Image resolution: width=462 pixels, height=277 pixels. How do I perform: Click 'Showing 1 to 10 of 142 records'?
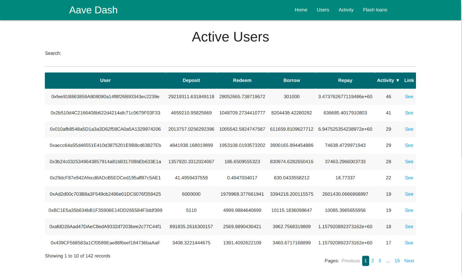coord(78,256)
